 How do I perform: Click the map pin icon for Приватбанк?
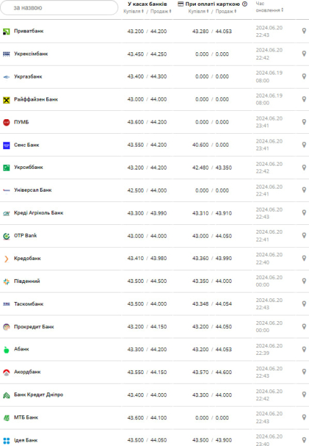304,31
